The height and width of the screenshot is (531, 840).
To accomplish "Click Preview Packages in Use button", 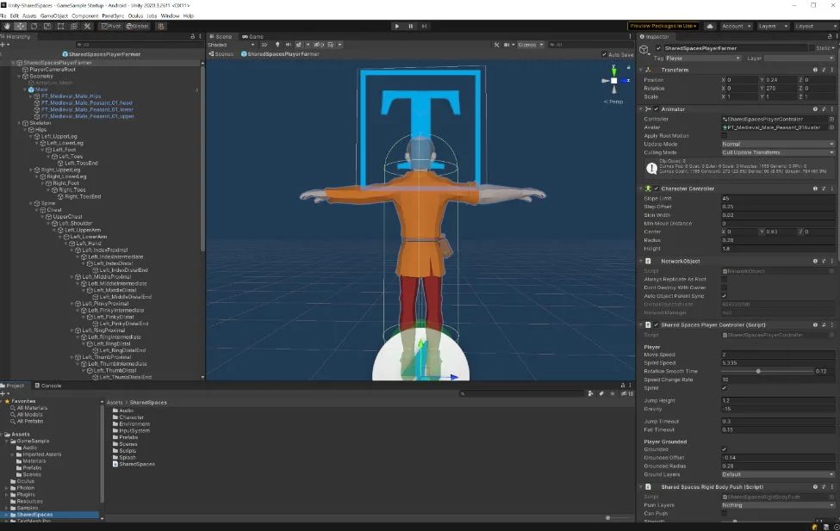I will (x=663, y=26).
